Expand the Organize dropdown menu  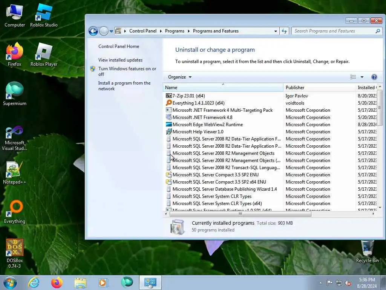tap(180, 77)
